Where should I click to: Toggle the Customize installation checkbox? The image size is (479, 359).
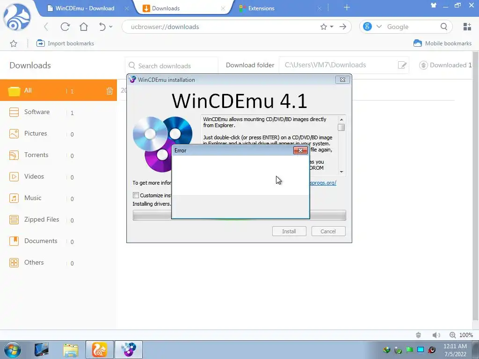(x=136, y=195)
